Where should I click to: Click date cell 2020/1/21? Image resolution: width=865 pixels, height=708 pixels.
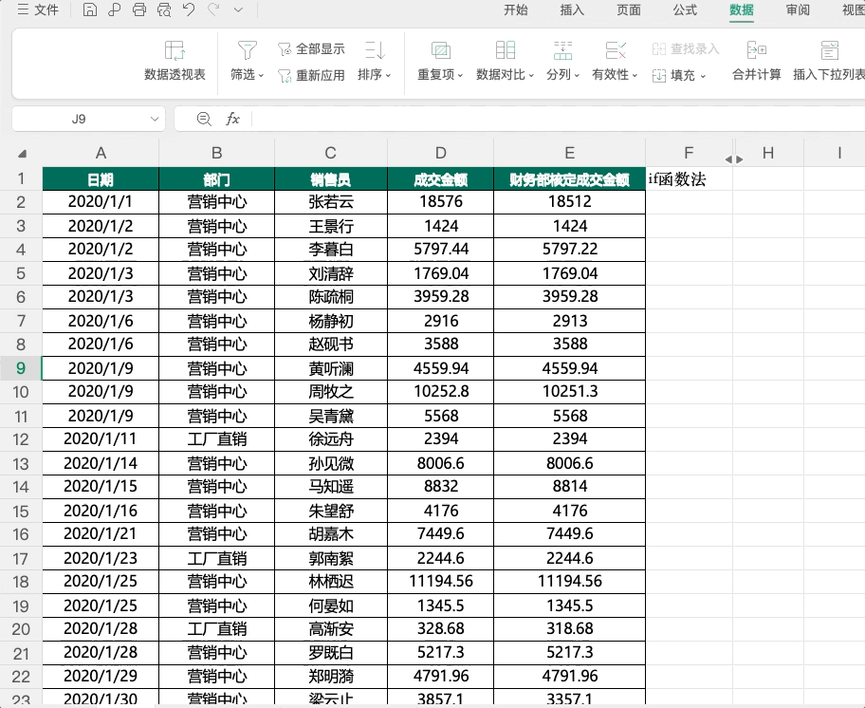pos(101,534)
